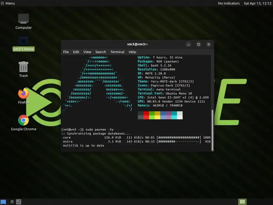Screen dimensions: 273x205
Task: Click the white color block in neofetch output
Action: click(180, 115)
